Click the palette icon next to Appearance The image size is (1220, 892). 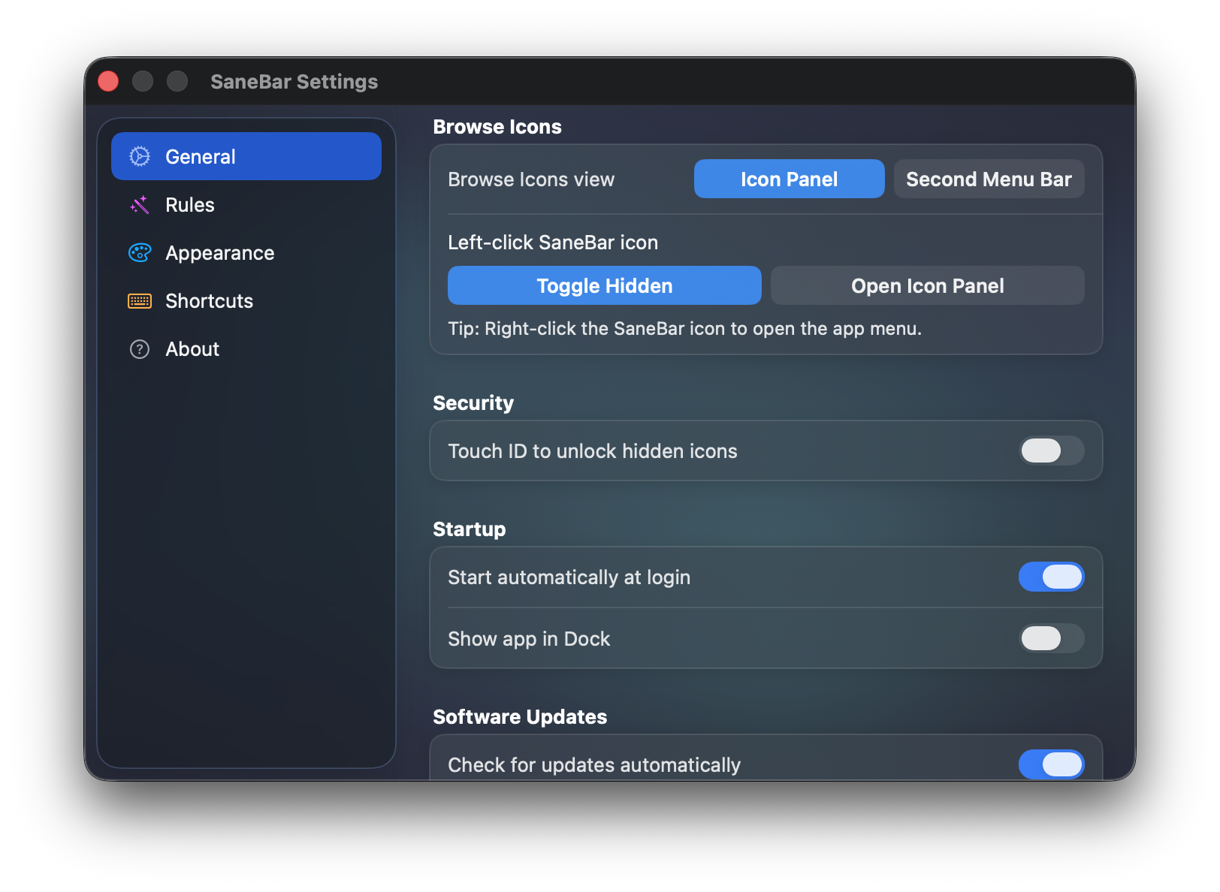[x=139, y=253]
